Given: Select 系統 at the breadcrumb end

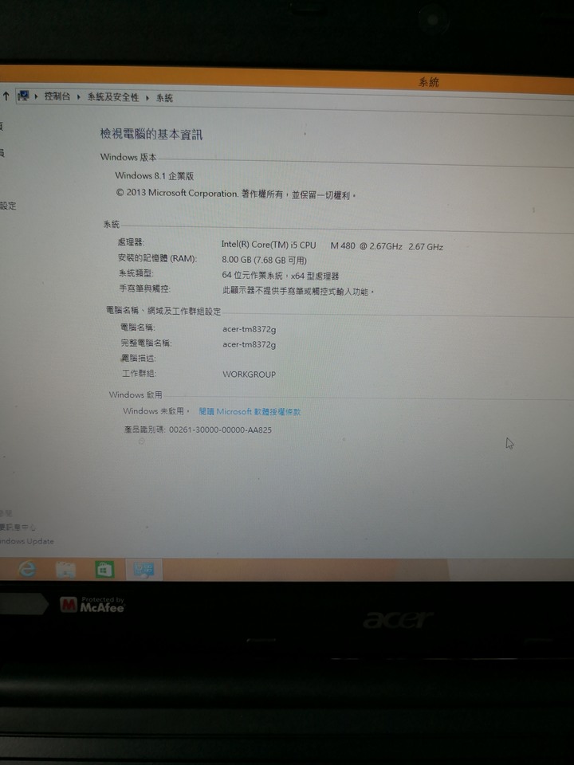Looking at the screenshot, I should tap(164, 98).
